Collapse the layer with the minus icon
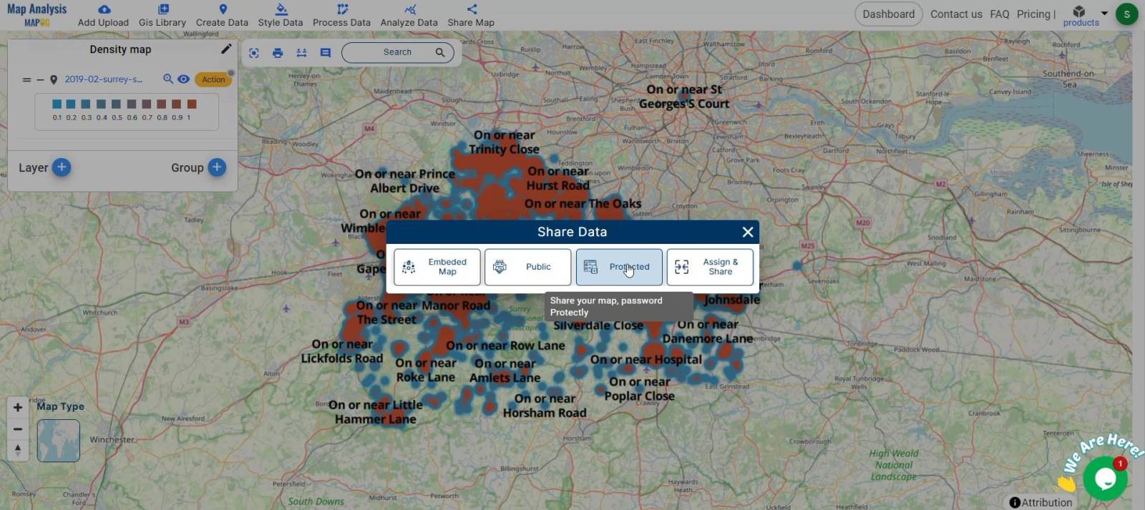The image size is (1145, 510). [40, 80]
